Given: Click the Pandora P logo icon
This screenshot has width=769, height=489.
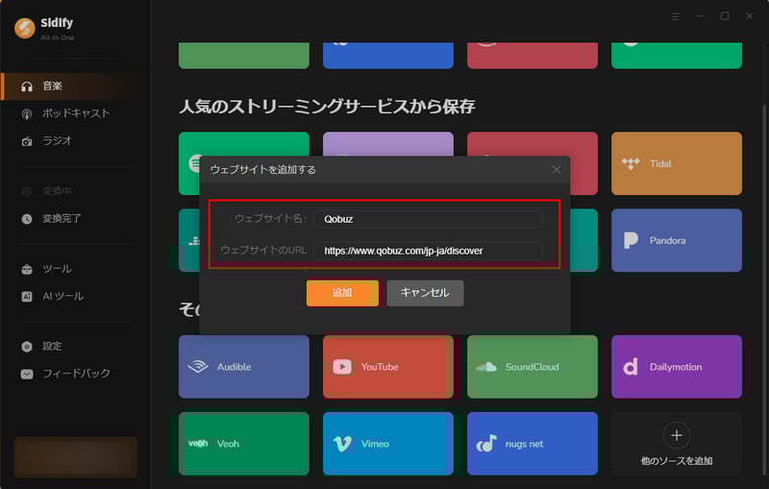Looking at the screenshot, I should coord(631,240).
